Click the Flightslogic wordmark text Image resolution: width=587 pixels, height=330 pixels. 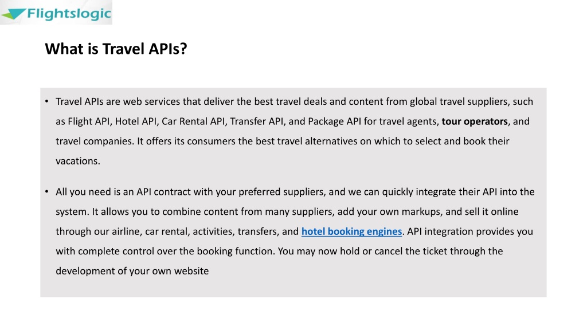[x=69, y=14]
